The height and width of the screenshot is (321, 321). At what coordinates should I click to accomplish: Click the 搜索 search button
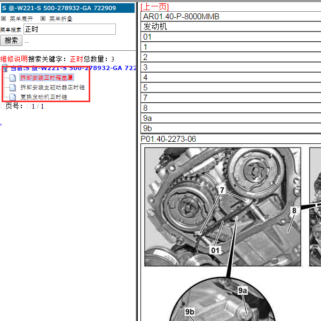click(x=11, y=41)
